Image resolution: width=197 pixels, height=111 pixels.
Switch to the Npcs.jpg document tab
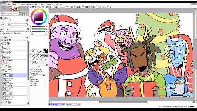click(x=74, y=105)
